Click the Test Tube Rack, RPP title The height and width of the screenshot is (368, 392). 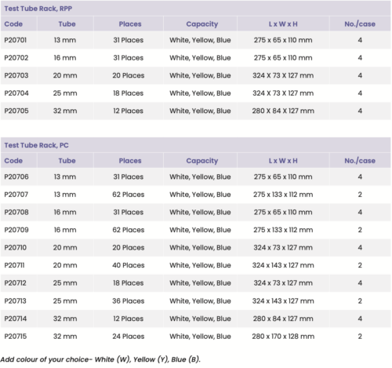(38, 9)
